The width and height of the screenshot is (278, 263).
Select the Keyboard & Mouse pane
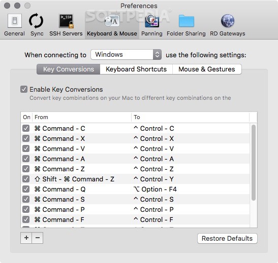112,25
